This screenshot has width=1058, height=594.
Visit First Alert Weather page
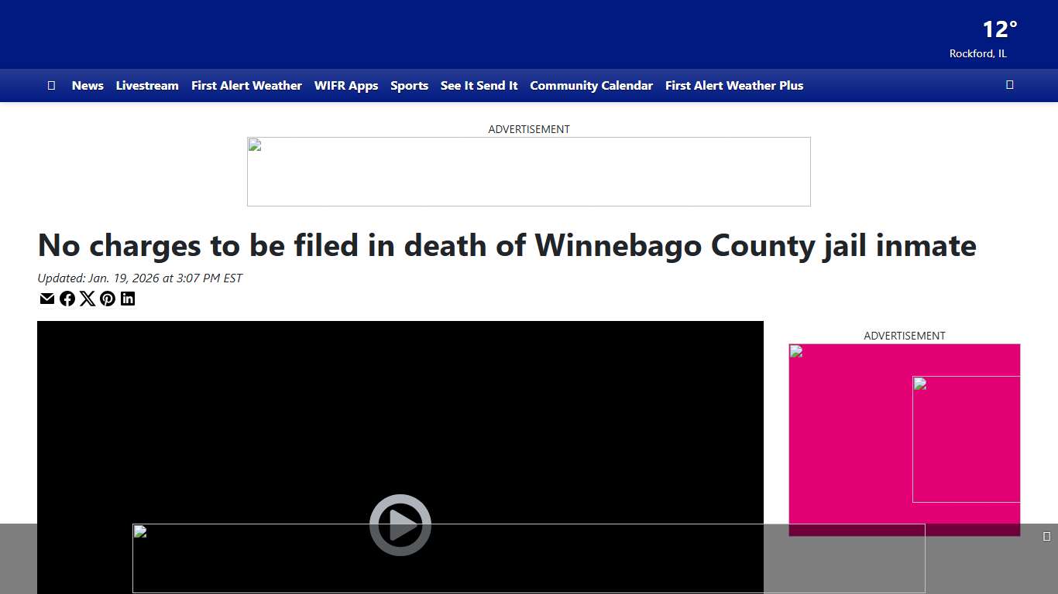pos(246,86)
